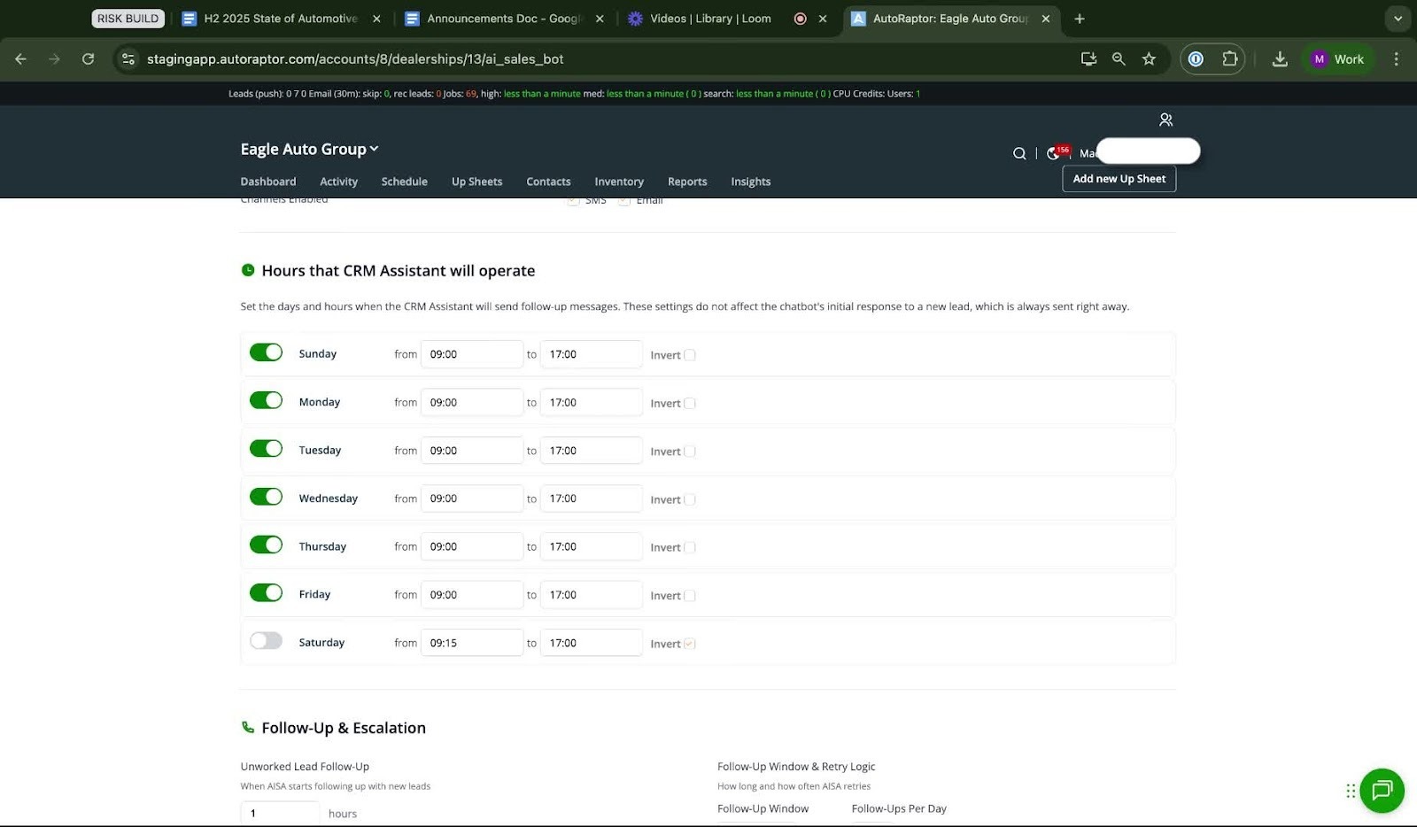Open the Reports navigation link

click(x=686, y=182)
